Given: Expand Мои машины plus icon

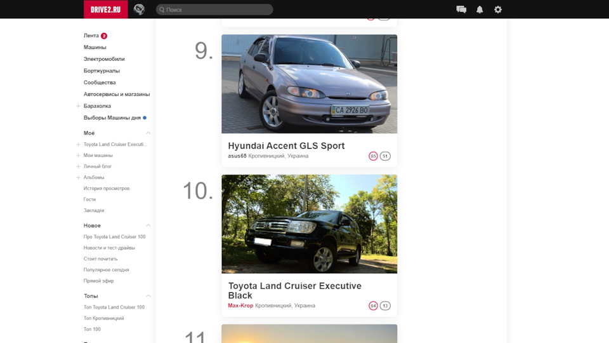Looking at the screenshot, I should 78,155.
